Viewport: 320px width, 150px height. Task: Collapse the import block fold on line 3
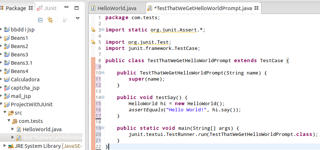pos(103,30)
